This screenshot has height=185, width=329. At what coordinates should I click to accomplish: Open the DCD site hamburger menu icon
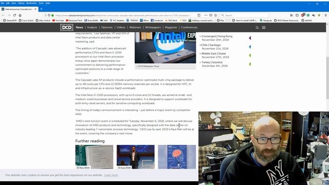point(264,27)
